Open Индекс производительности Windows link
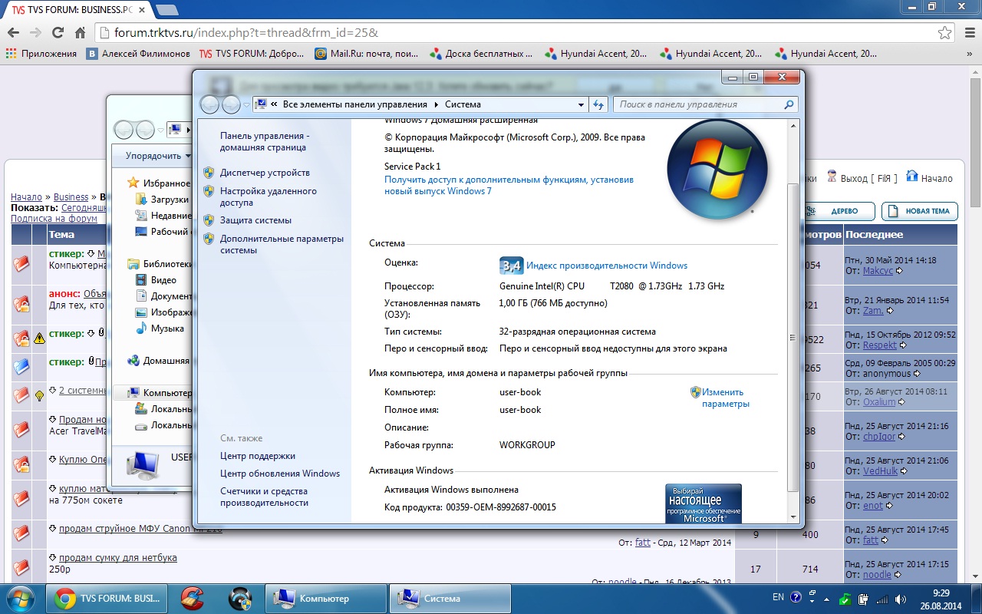Viewport: 982px width, 614px height. point(607,266)
